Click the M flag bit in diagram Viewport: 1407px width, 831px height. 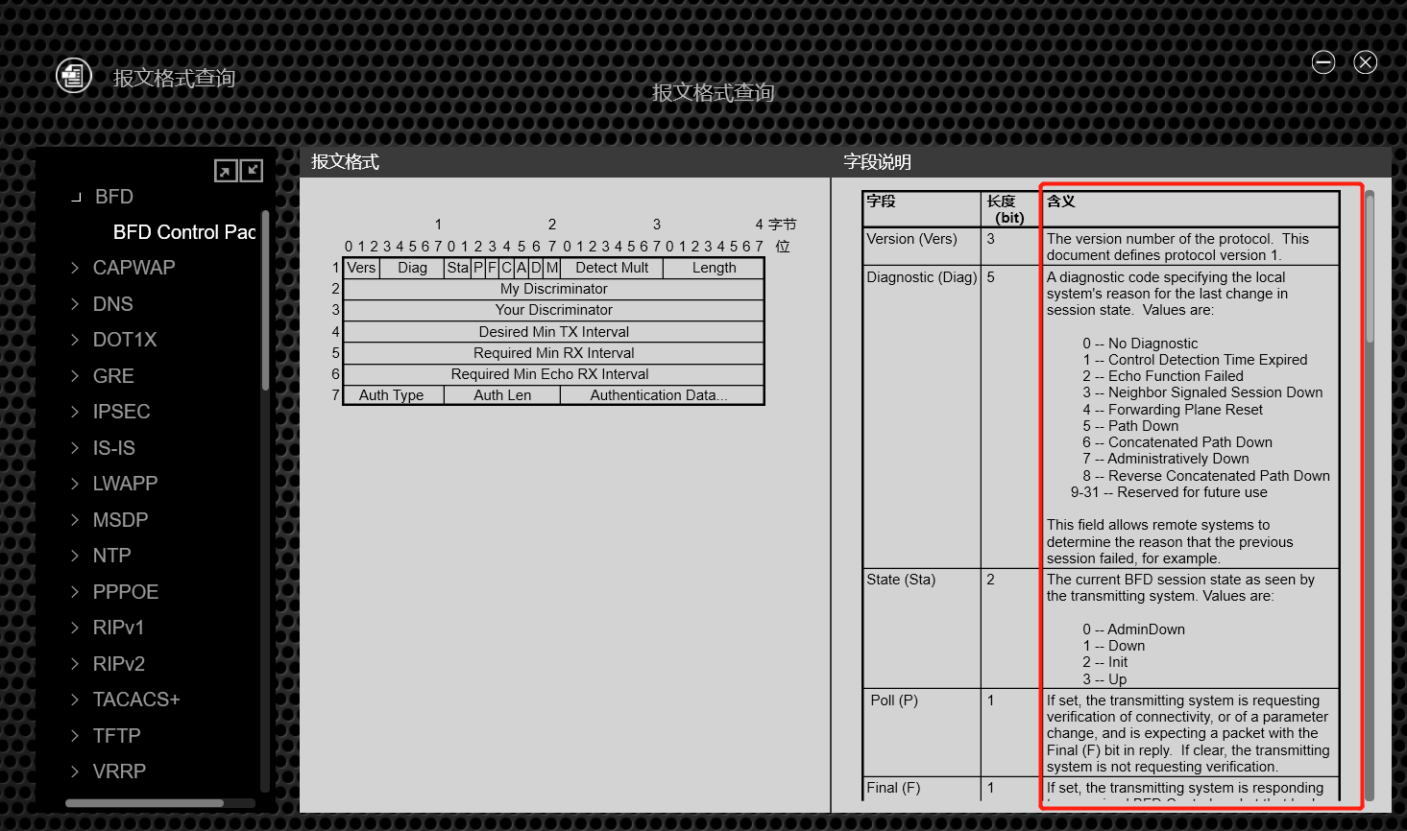552,268
